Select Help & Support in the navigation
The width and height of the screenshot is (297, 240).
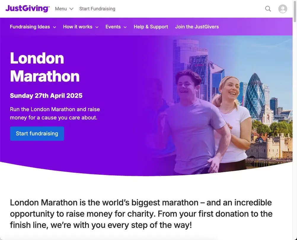point(151,27)
